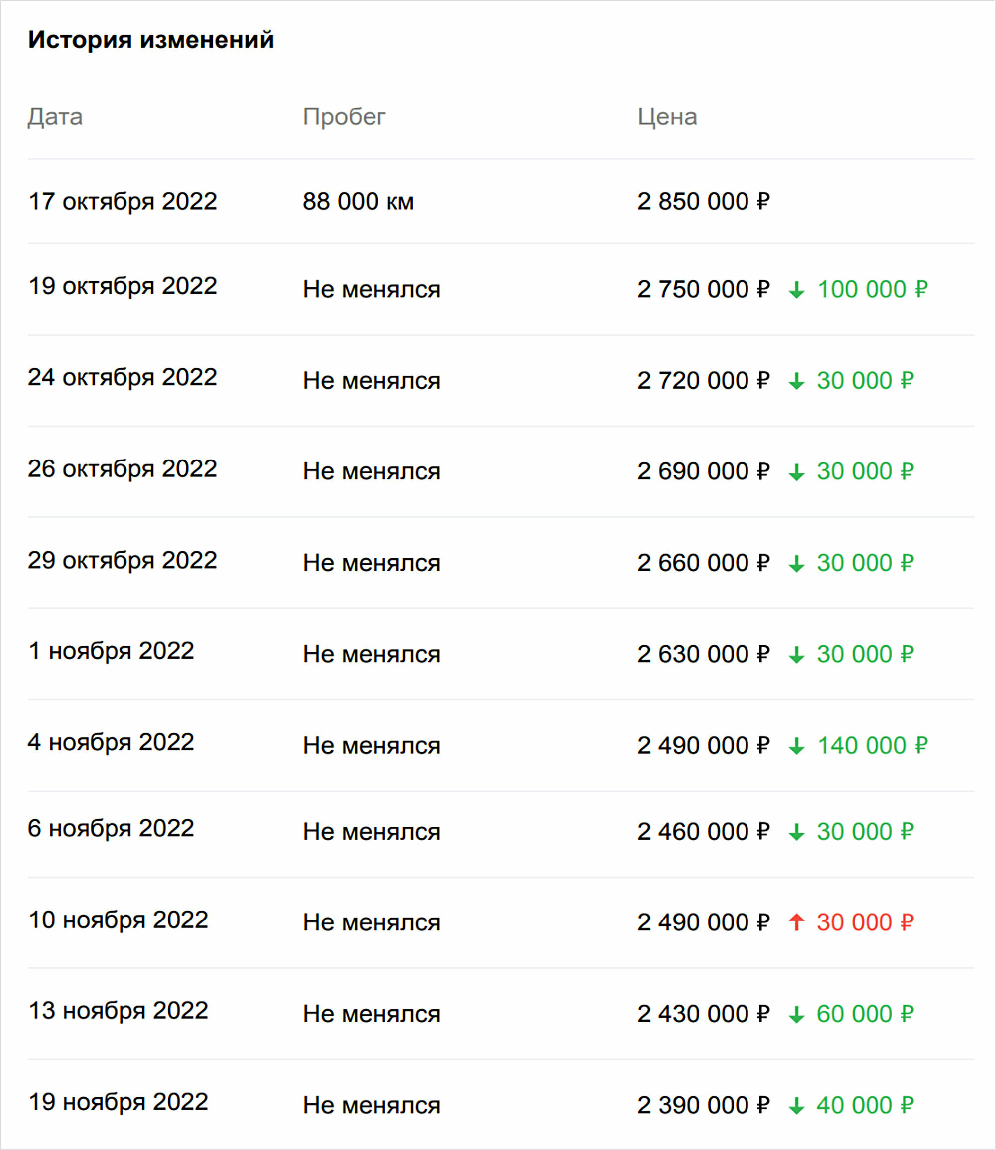
Task: Click the 88 000 км mileage value
Action: [x=359, y=201]
